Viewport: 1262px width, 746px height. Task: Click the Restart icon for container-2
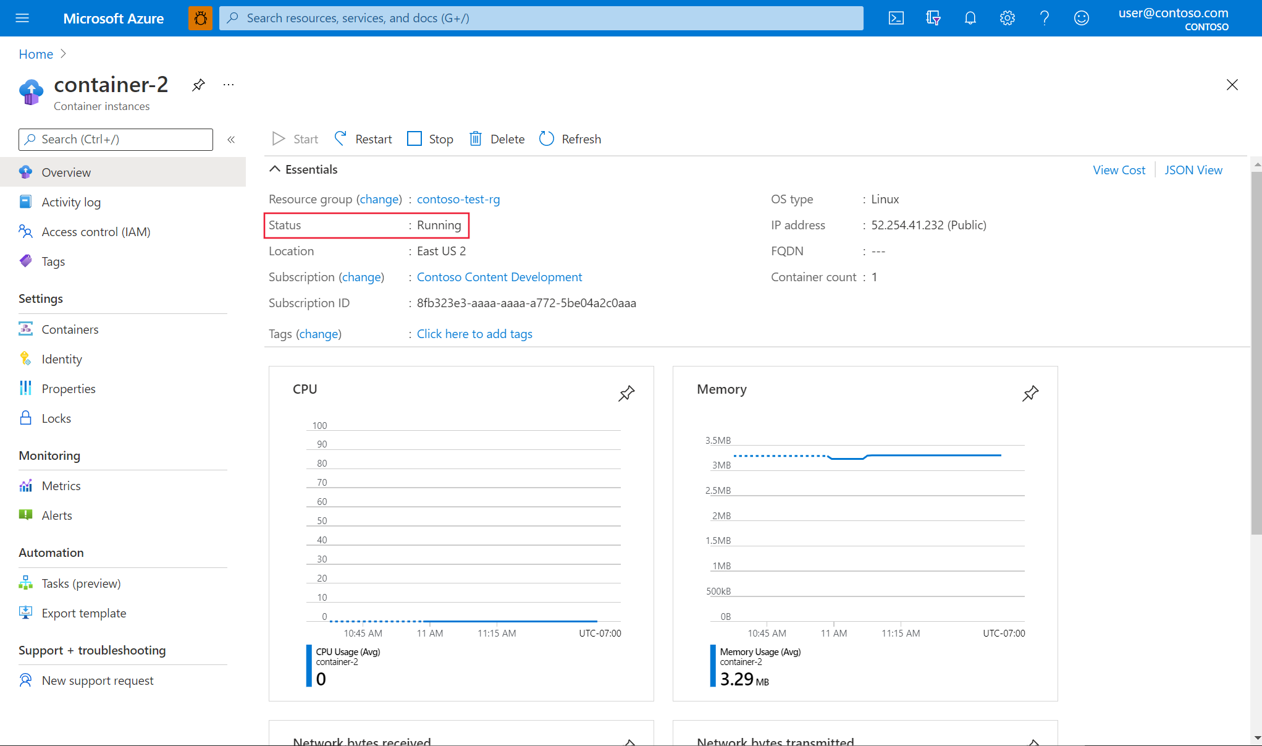(x=340, y=138)
